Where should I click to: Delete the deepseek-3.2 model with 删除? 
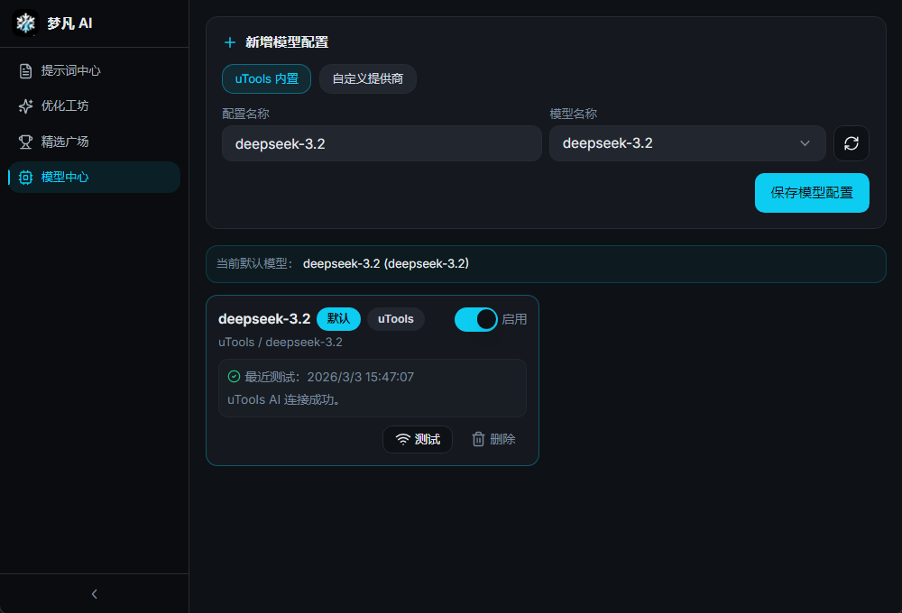click(493, 439)
